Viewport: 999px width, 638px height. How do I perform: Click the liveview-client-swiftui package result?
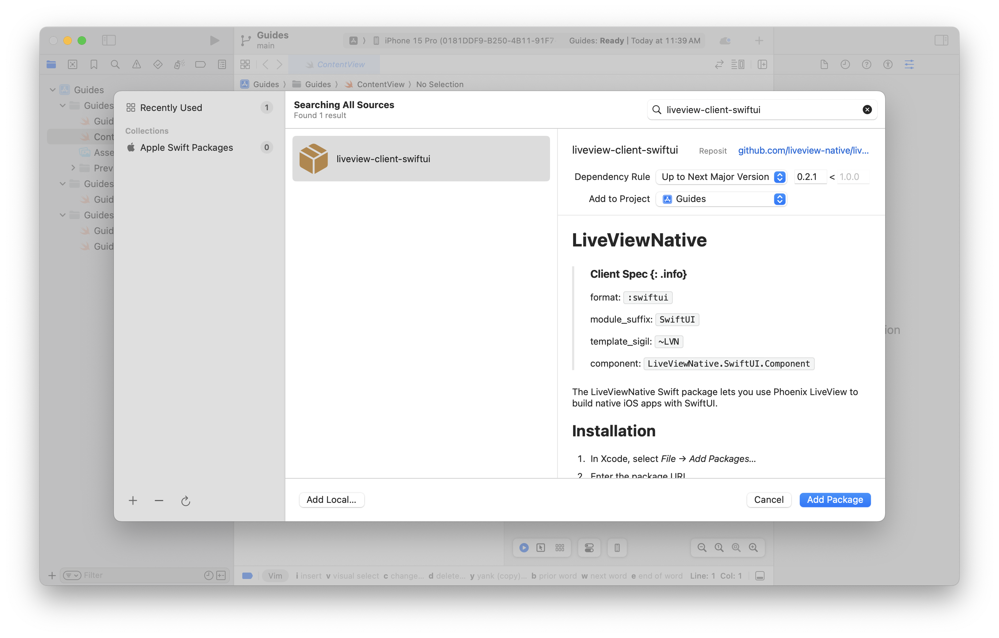422,158
